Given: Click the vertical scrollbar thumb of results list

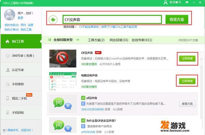Looking at the screenshot, I should coord(201,59).
